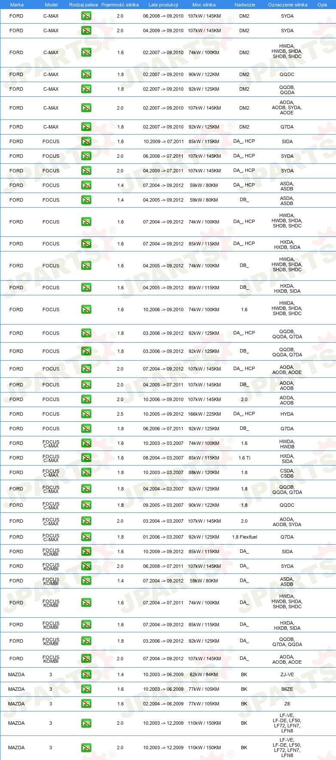Select the 166kW / 225KM power cell

(205, 414)
